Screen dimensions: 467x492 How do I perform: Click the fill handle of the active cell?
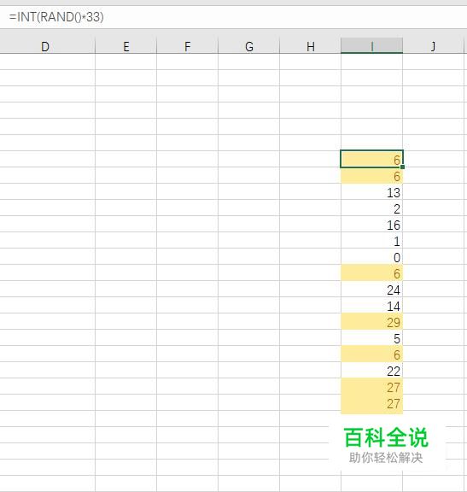click(x=402, y=167)
